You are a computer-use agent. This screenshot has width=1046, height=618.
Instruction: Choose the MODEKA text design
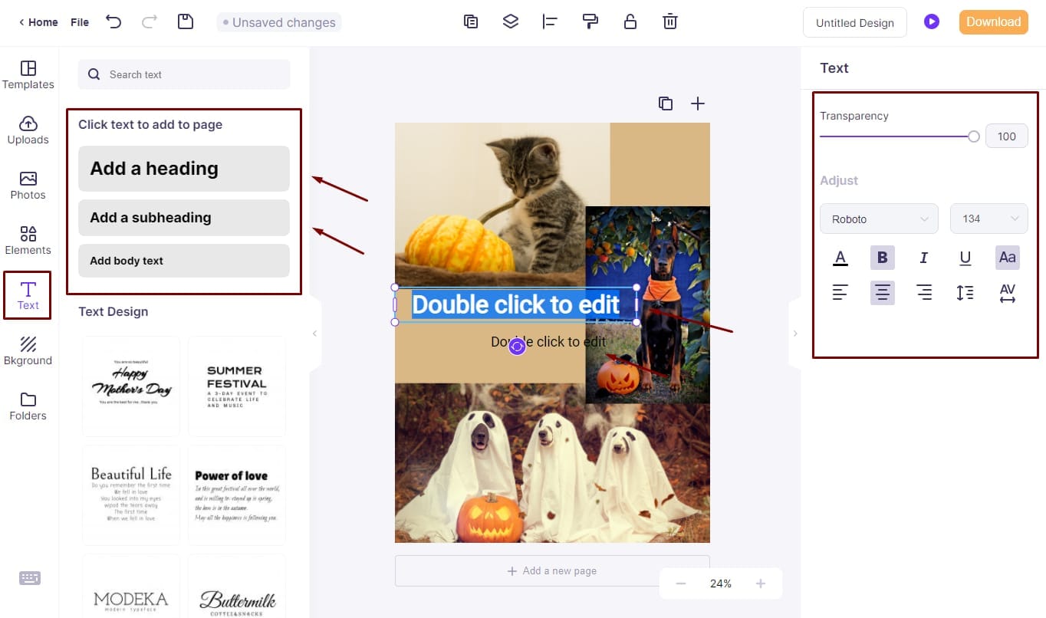[131, 586]
